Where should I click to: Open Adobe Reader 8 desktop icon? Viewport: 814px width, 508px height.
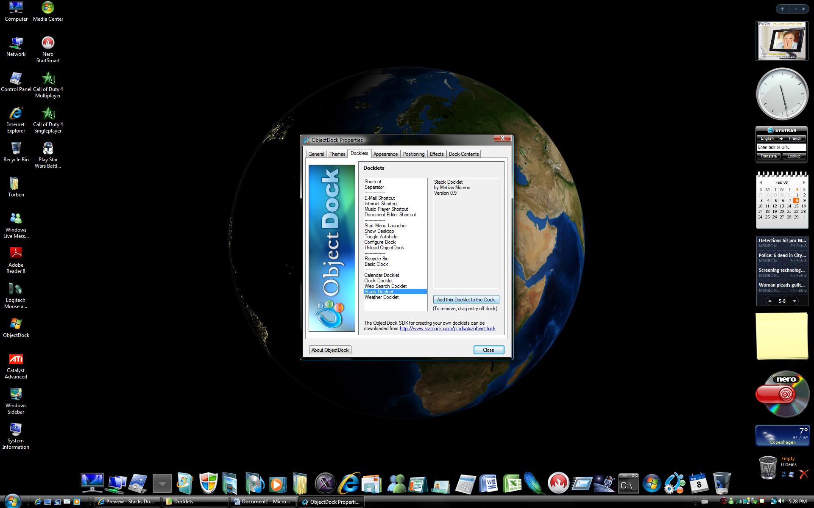pos(16,260)
